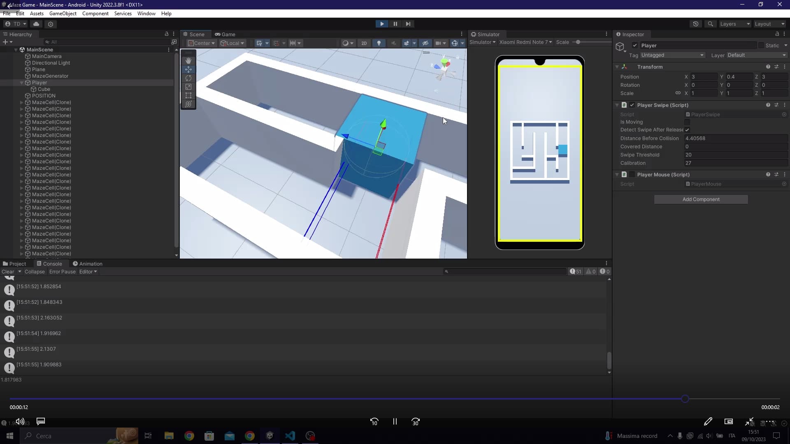Click the Add Component button
The image size is (790, 444).
pyautogui.click(x=701, y=199)
